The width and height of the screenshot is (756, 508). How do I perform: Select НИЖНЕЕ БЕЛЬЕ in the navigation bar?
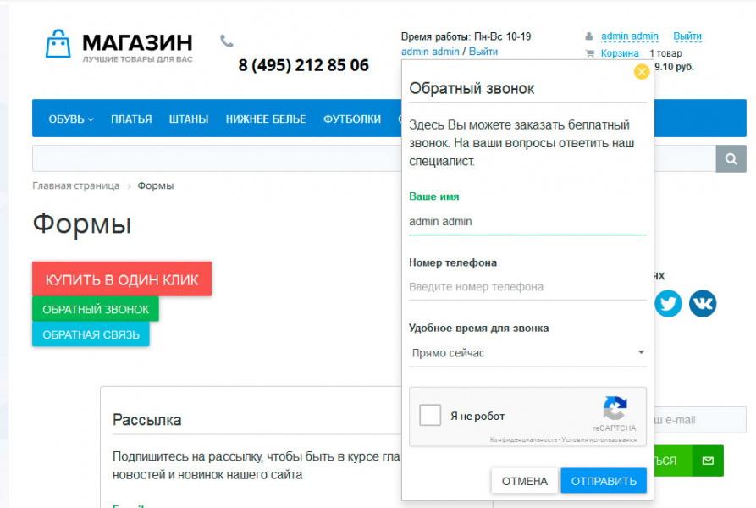click(x=266, y=119)
